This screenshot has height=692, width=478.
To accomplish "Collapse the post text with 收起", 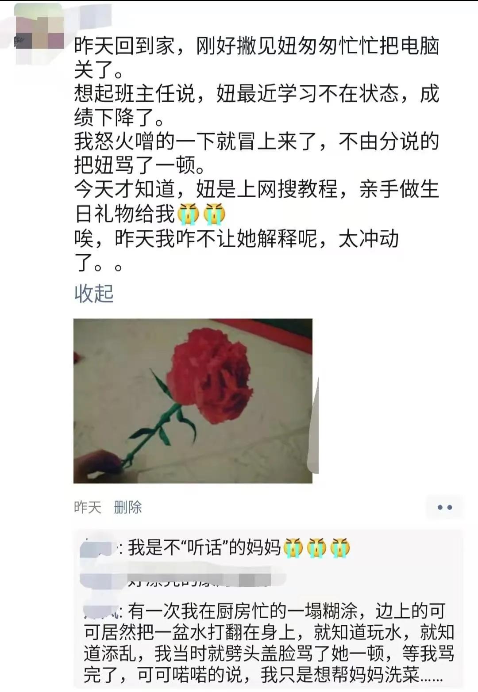I will [94, 293].
